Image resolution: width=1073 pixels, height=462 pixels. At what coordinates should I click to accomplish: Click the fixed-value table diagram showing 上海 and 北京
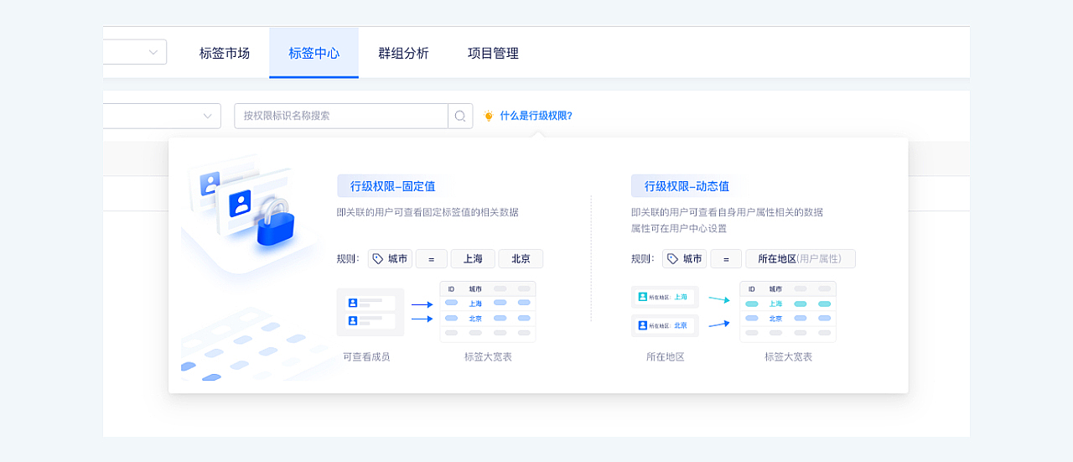pos(488,311)
